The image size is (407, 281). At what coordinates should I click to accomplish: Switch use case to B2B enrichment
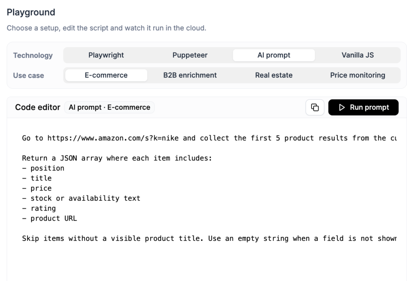tap(190, 75)
